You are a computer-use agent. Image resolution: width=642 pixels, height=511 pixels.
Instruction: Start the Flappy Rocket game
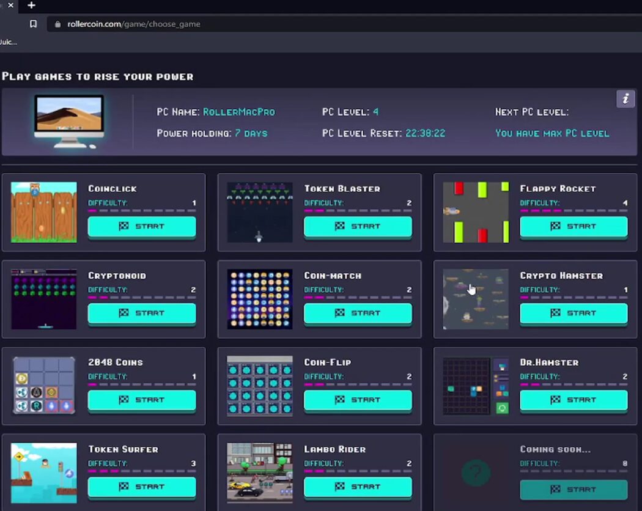(574, 226)
